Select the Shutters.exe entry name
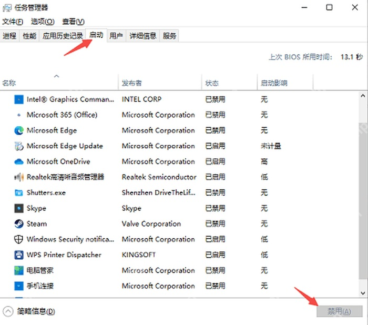Viewport: 368px width, 325px height. (46, 193)
